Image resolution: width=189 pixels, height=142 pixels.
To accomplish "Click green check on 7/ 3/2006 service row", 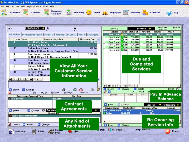I will [122, 42].
